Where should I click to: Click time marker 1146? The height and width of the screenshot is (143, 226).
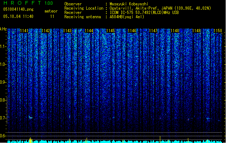pyautogui.click(x=132, y=31)
